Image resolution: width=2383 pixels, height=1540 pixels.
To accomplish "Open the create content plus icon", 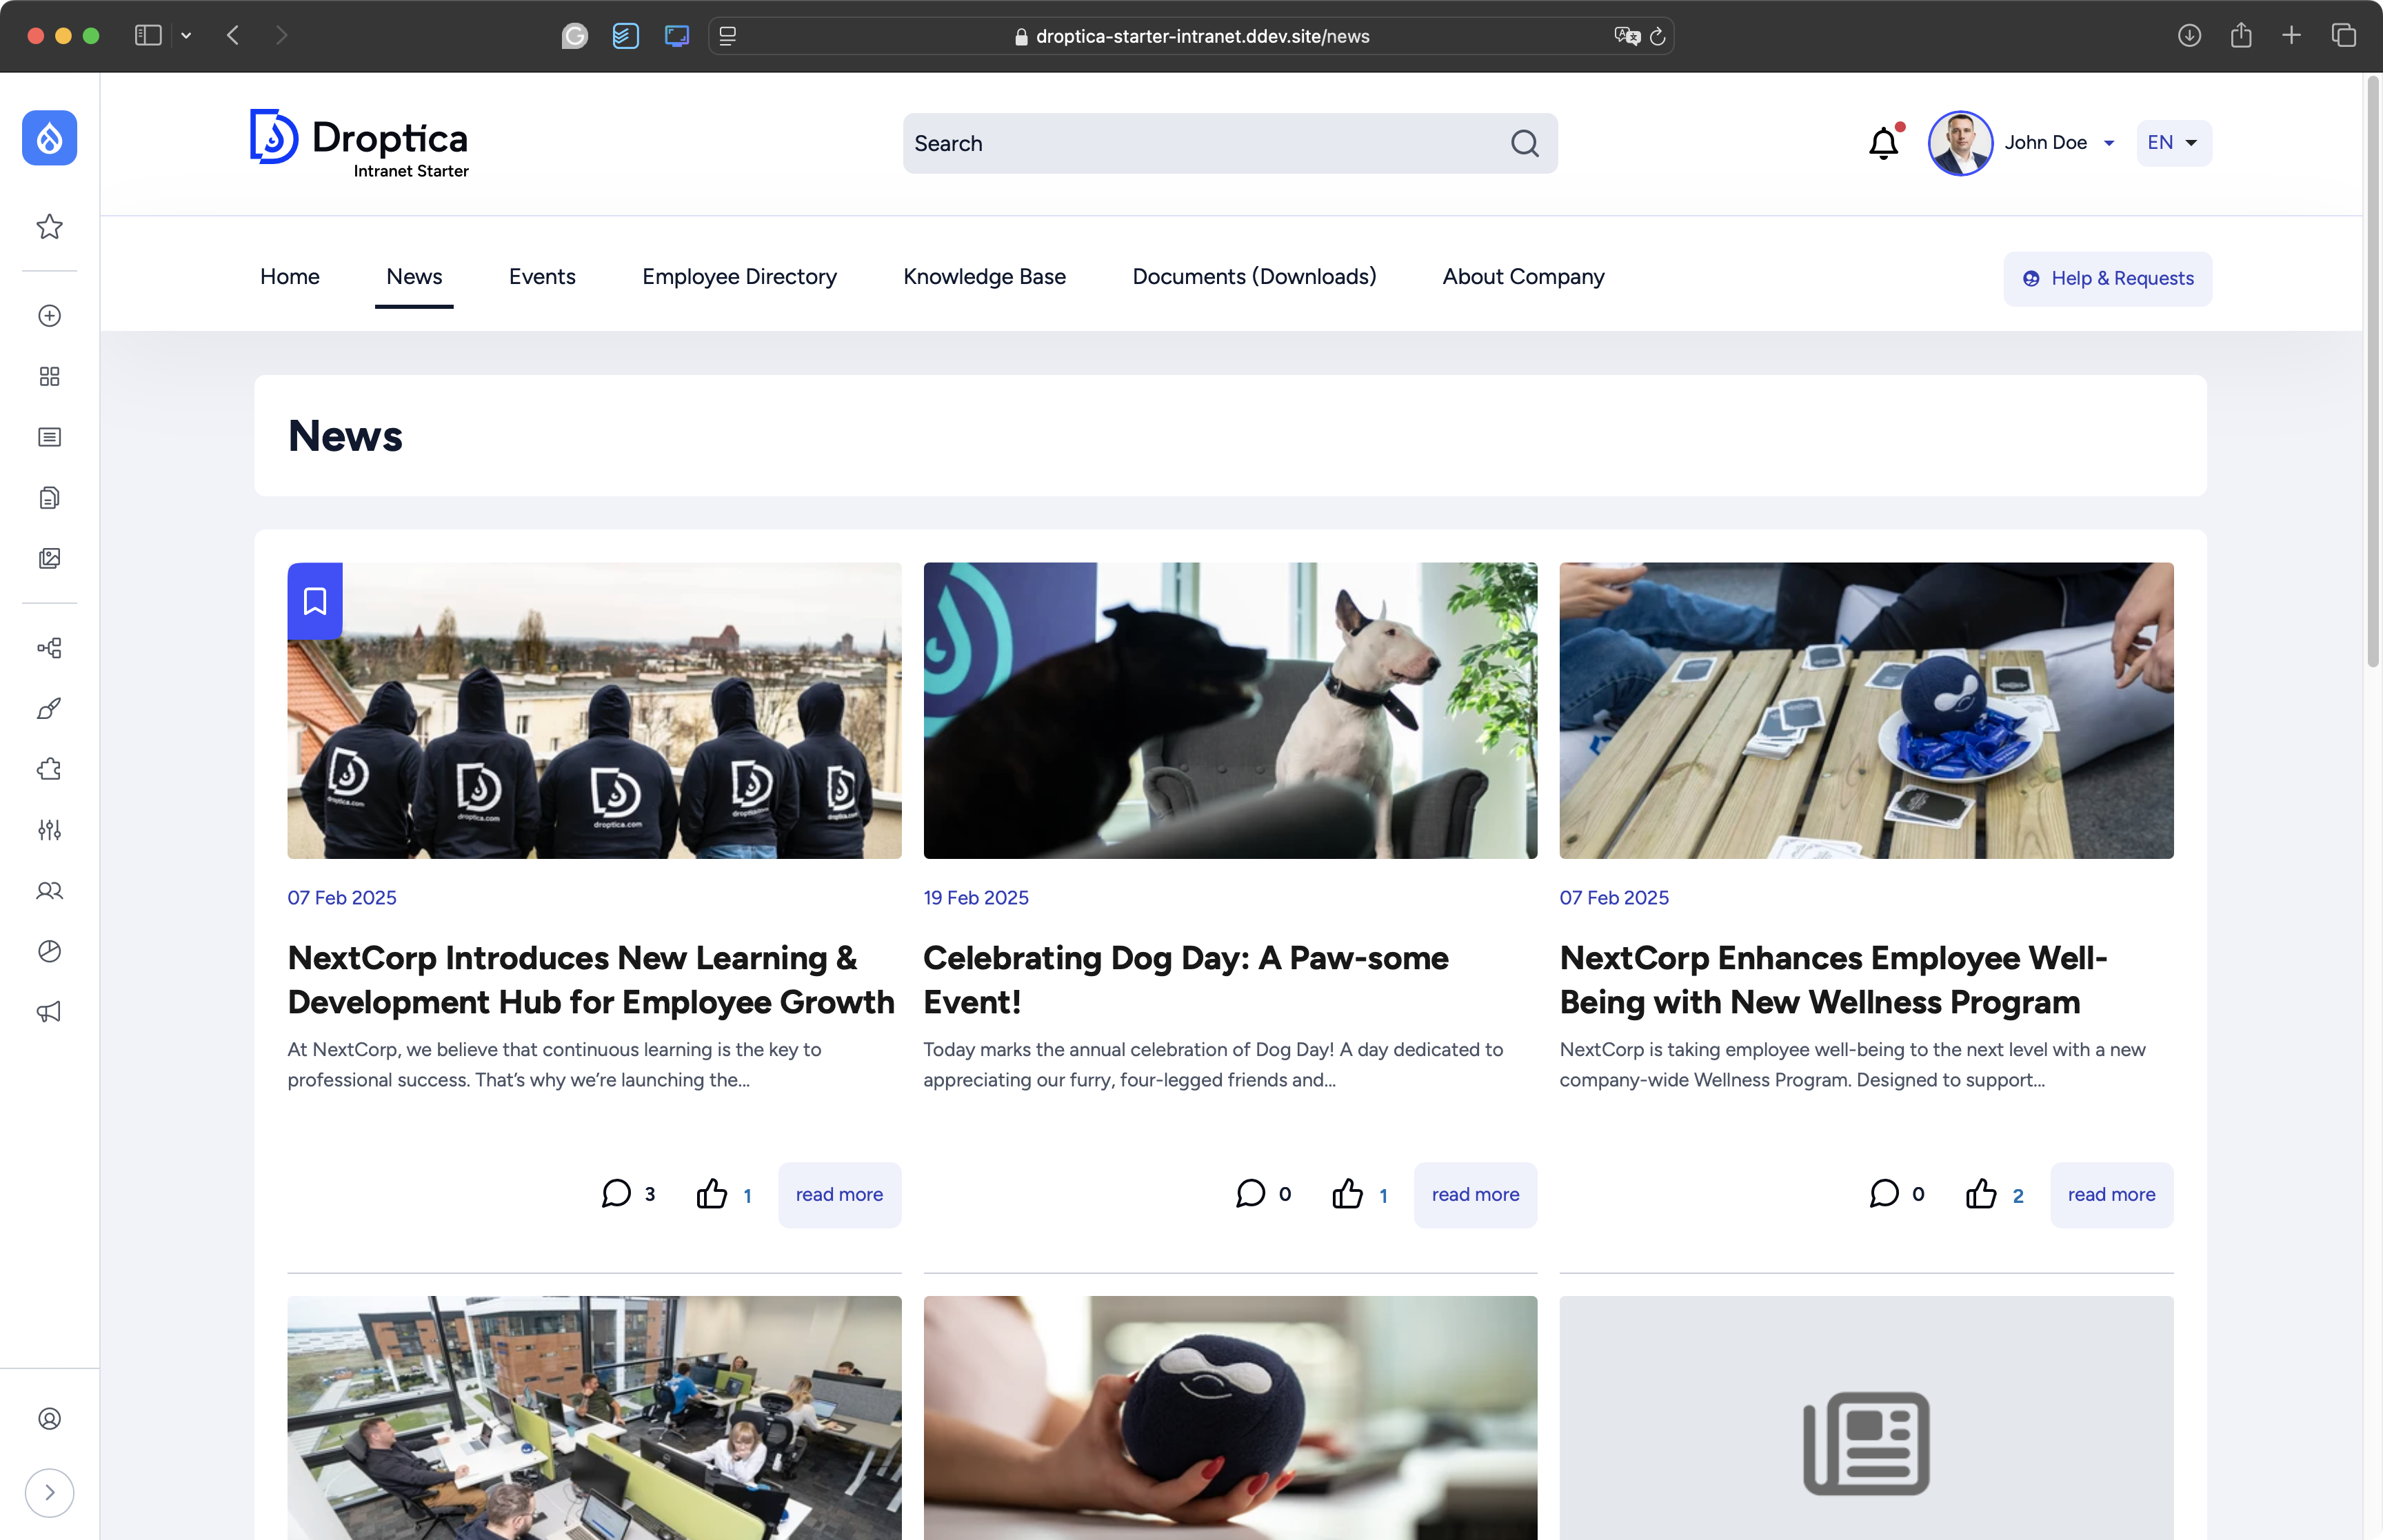I will (49, 315).
